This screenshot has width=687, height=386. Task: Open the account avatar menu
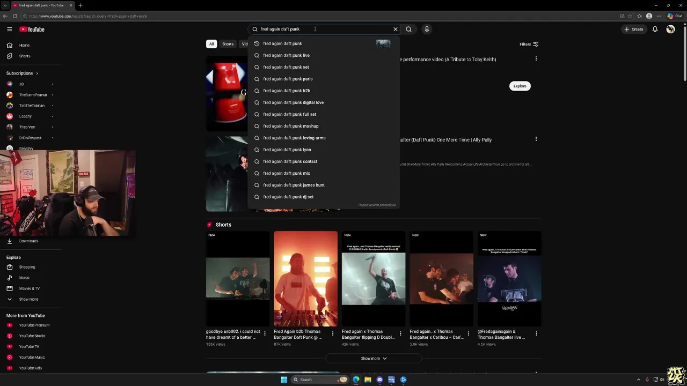[x=670, y=29]
